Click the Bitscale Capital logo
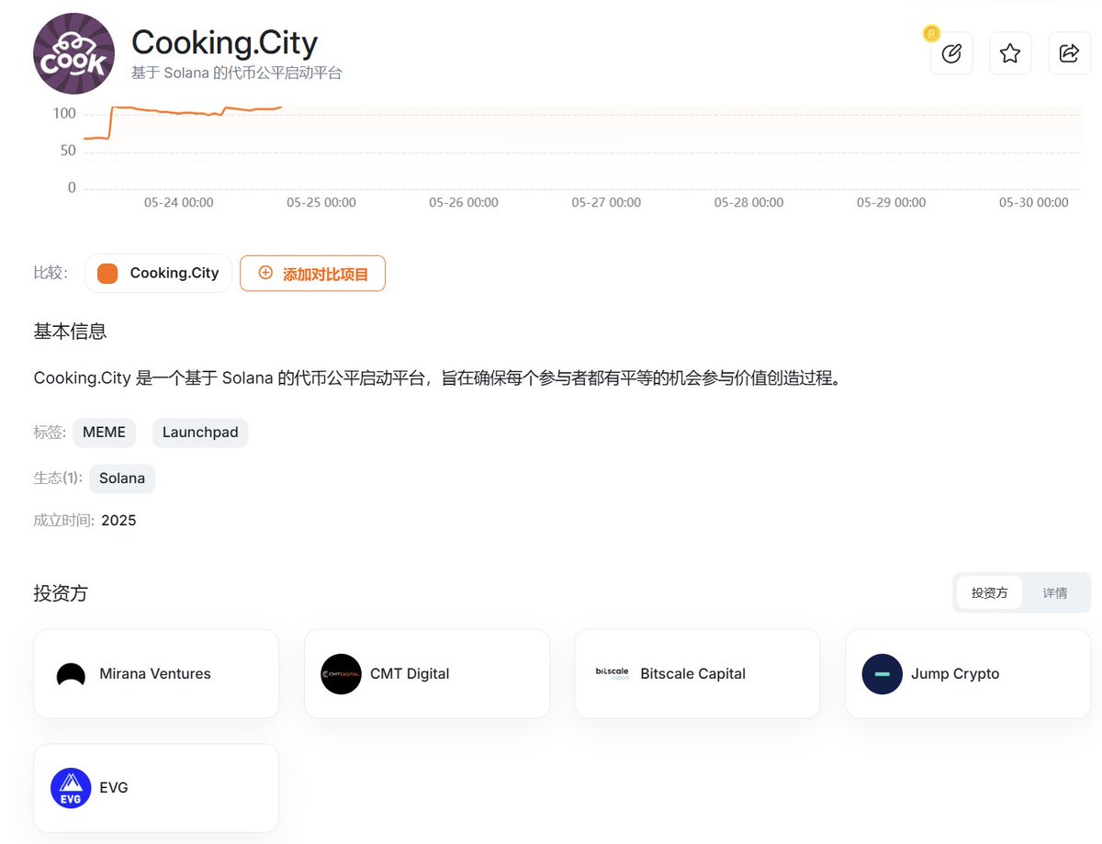 tap(613, 673)
